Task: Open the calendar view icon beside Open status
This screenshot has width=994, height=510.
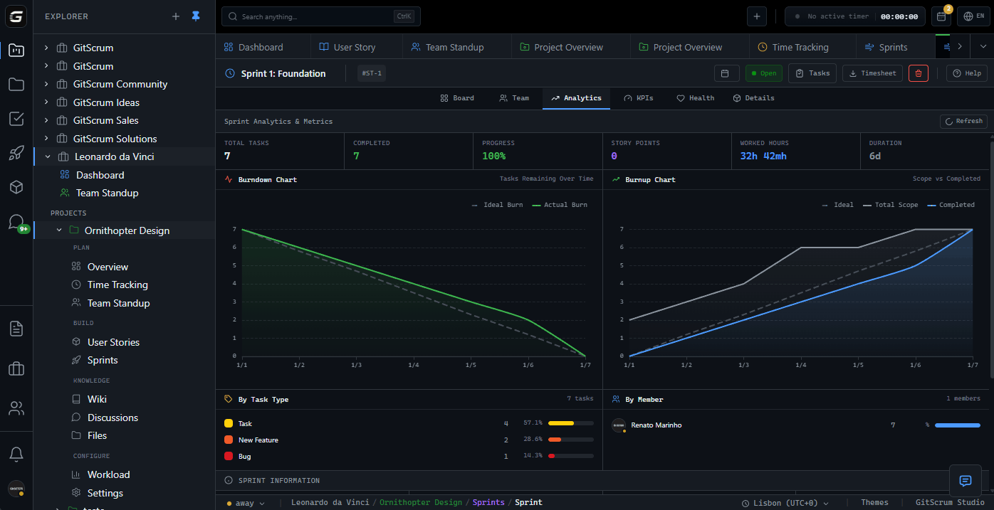Action: (x=727, y=73)
